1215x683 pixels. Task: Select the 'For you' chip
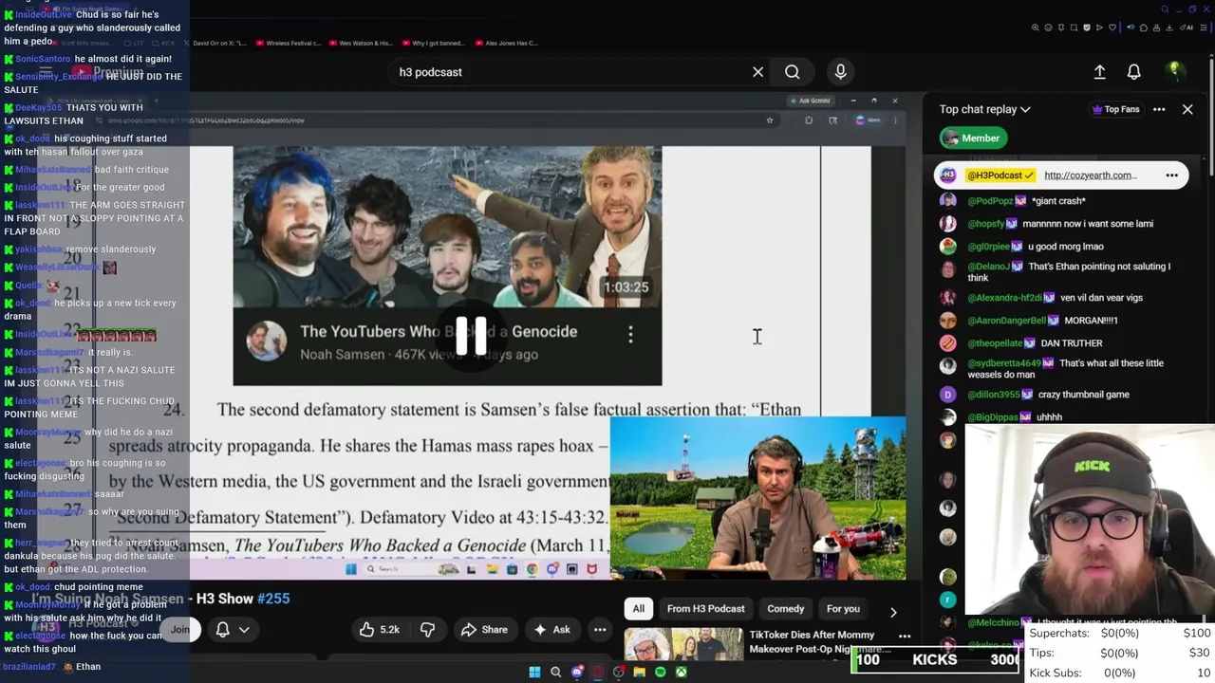pyautogui.click(x=843, y=609)
